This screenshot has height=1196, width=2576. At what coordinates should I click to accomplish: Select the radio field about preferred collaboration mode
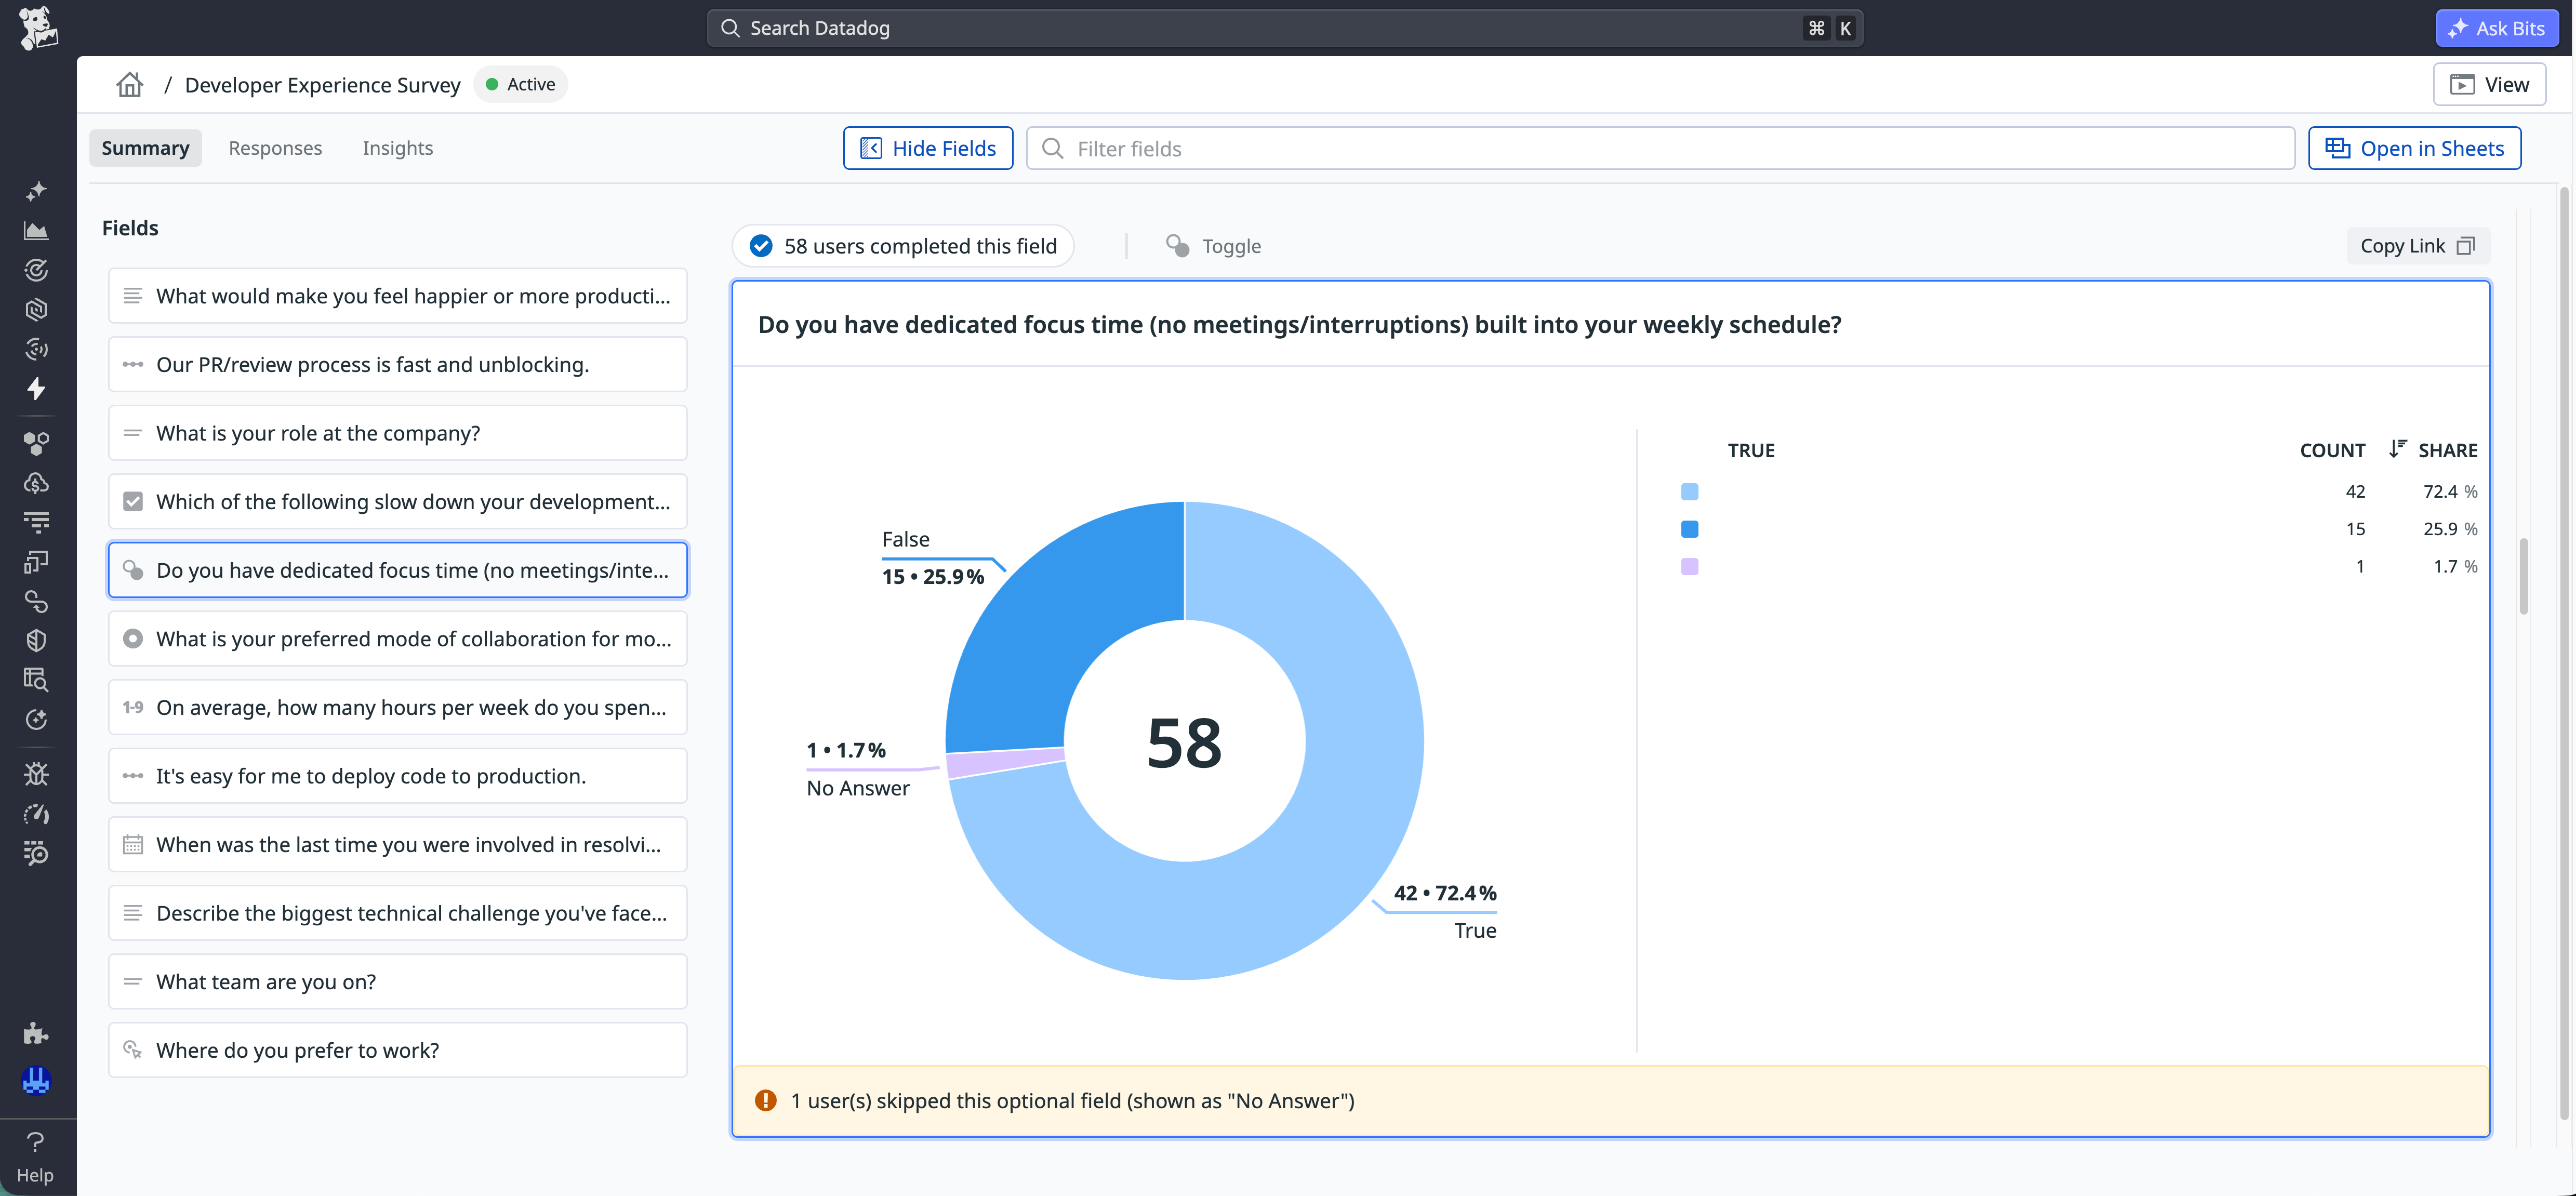point(397,638)
